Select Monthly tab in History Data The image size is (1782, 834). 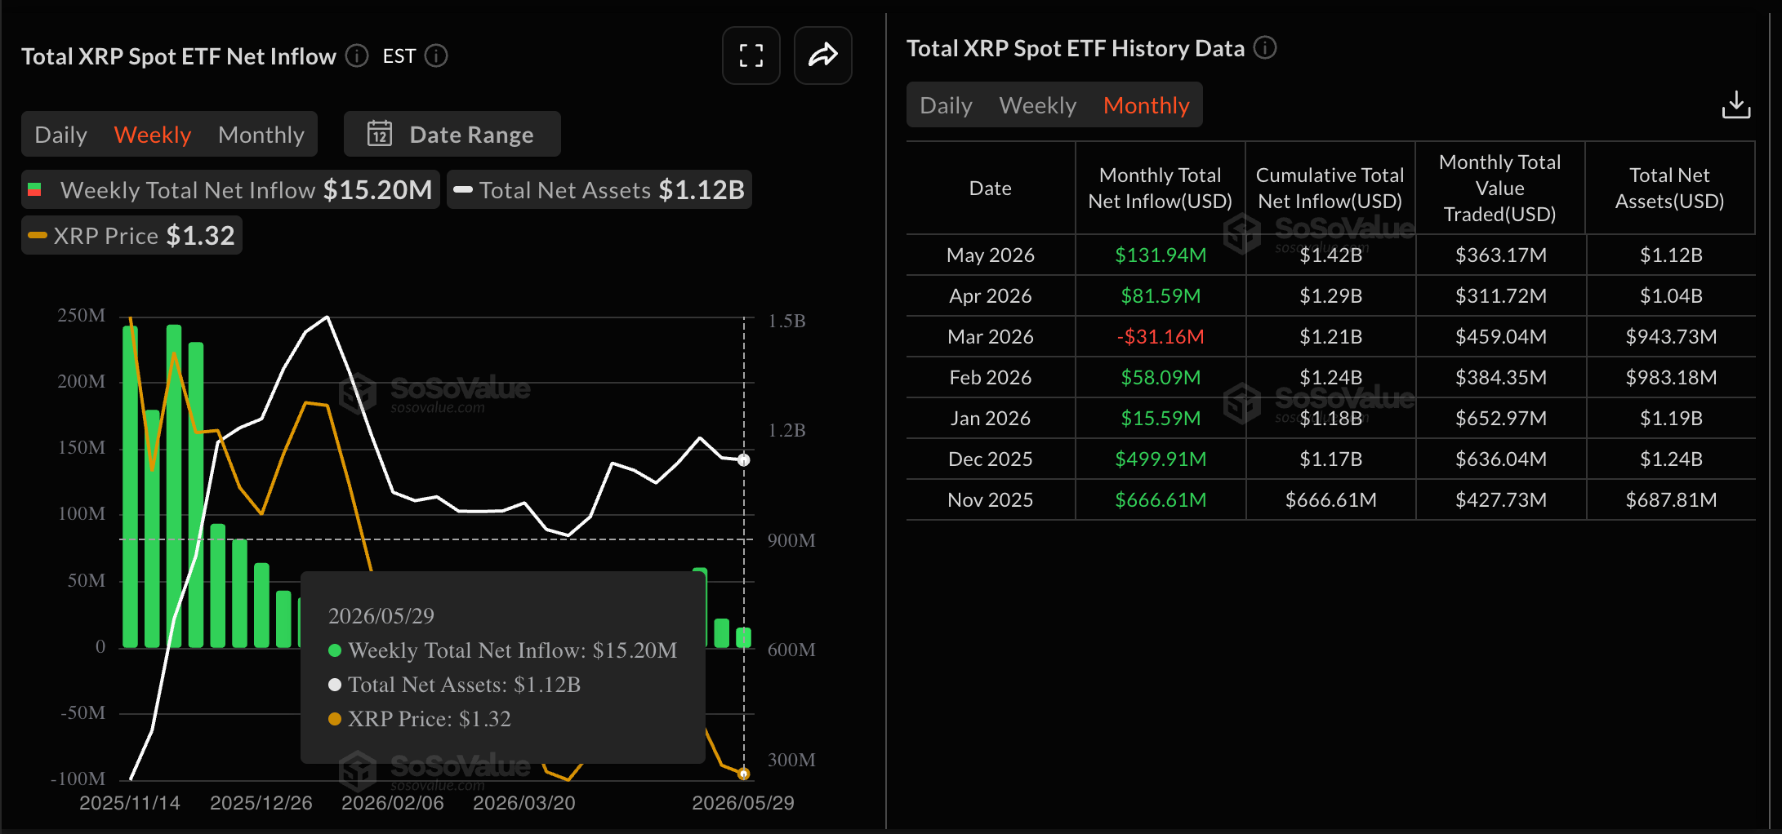[x=1146, y=105]
